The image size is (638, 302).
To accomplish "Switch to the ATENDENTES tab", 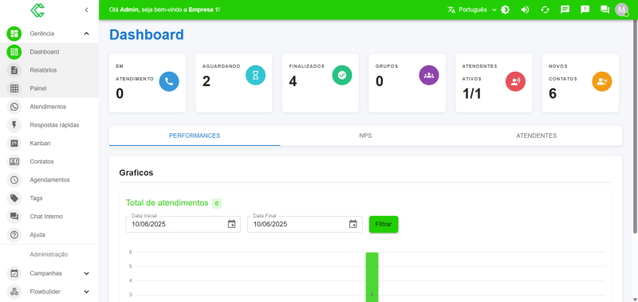I will (536, 135).
